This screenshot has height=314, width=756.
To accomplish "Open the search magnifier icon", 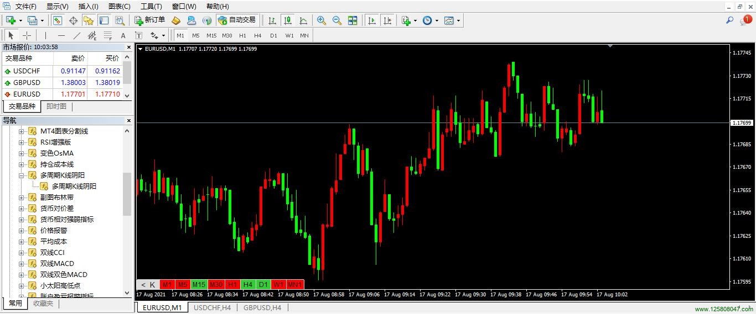I will click(729, 20).
